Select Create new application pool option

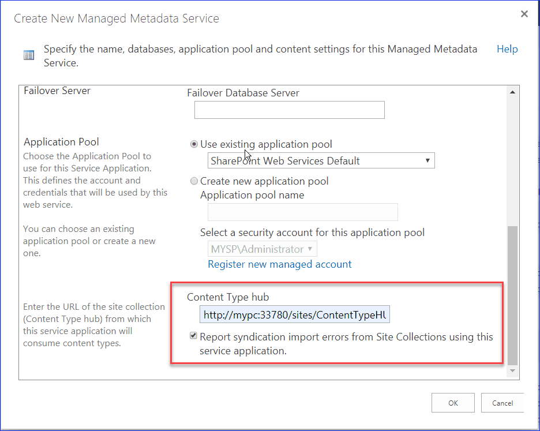(194, 181)
